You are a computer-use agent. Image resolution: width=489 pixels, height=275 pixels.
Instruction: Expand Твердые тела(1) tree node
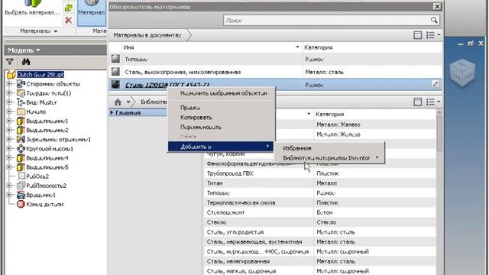(x=9, y=93)
